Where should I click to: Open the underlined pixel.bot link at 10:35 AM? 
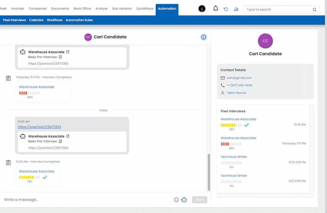click(x=40, y=127)
